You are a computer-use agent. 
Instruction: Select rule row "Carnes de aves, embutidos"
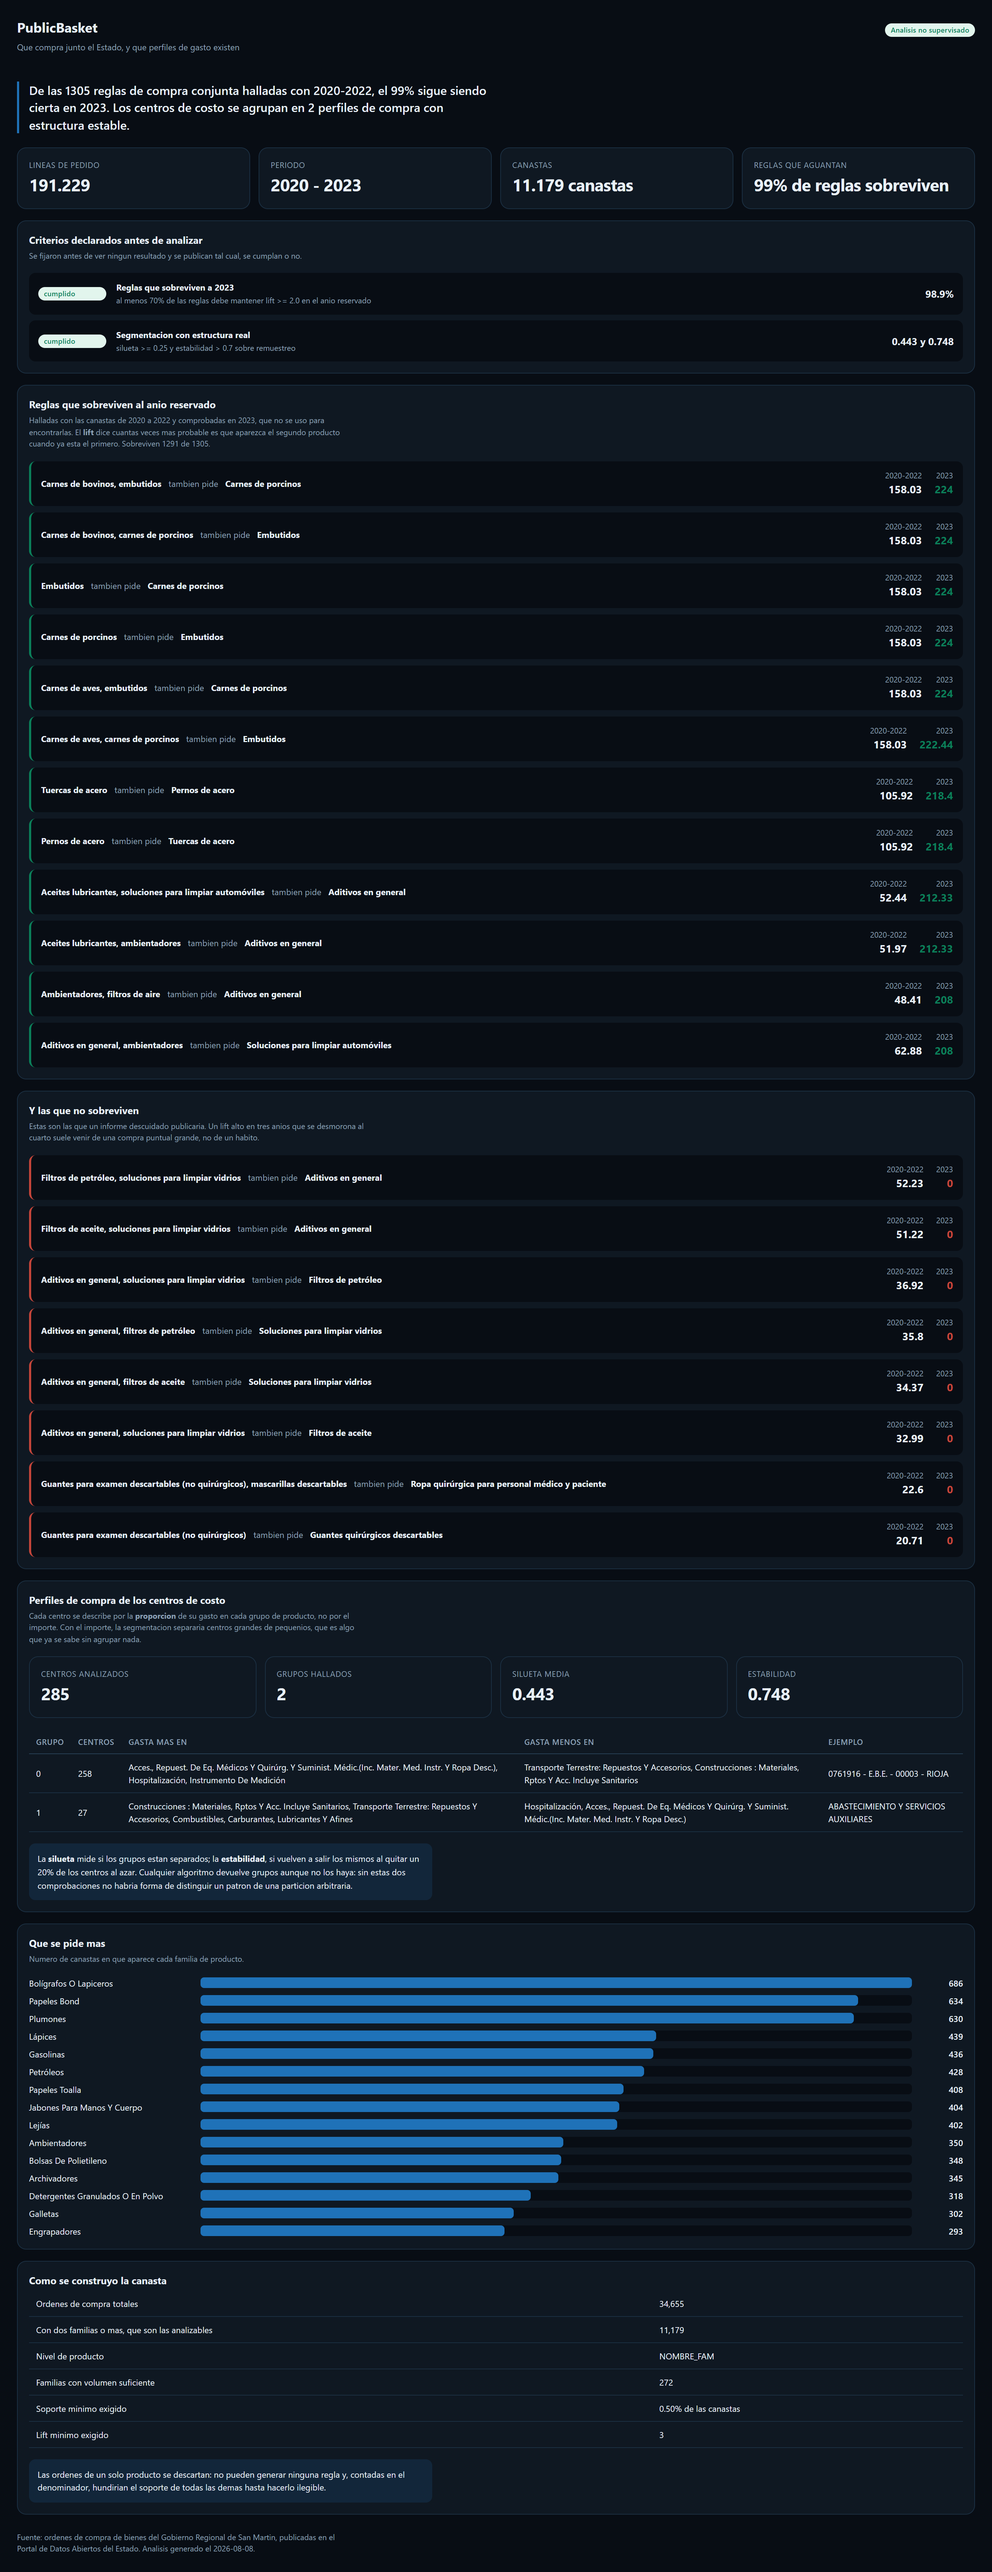click(496, 688)
